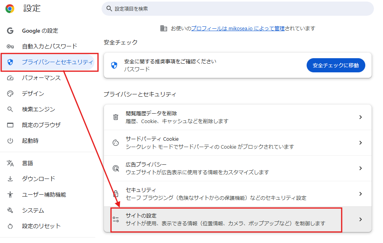Open the プロフィールは mikosea.io によって管理 link

pyautogui.click(x=238, y=28)
